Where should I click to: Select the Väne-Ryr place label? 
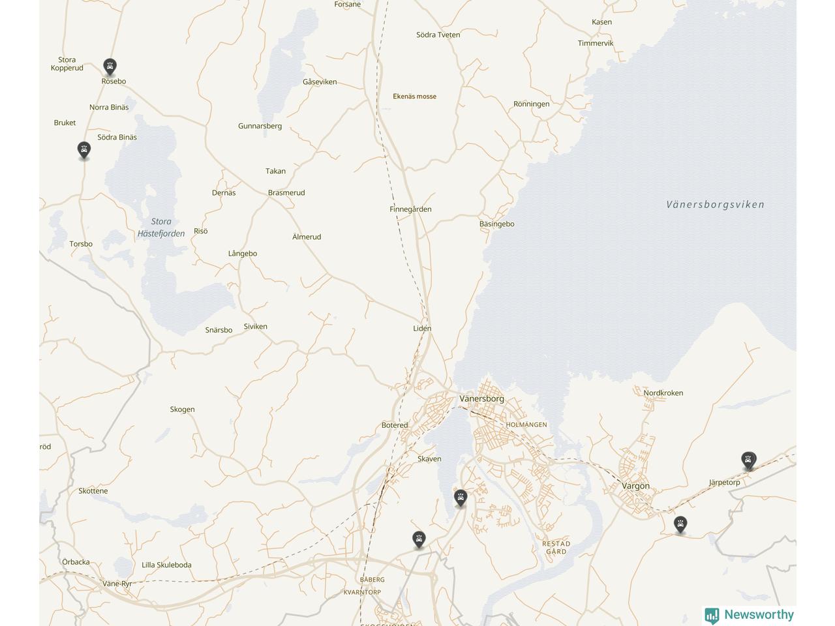click(117, 584)
